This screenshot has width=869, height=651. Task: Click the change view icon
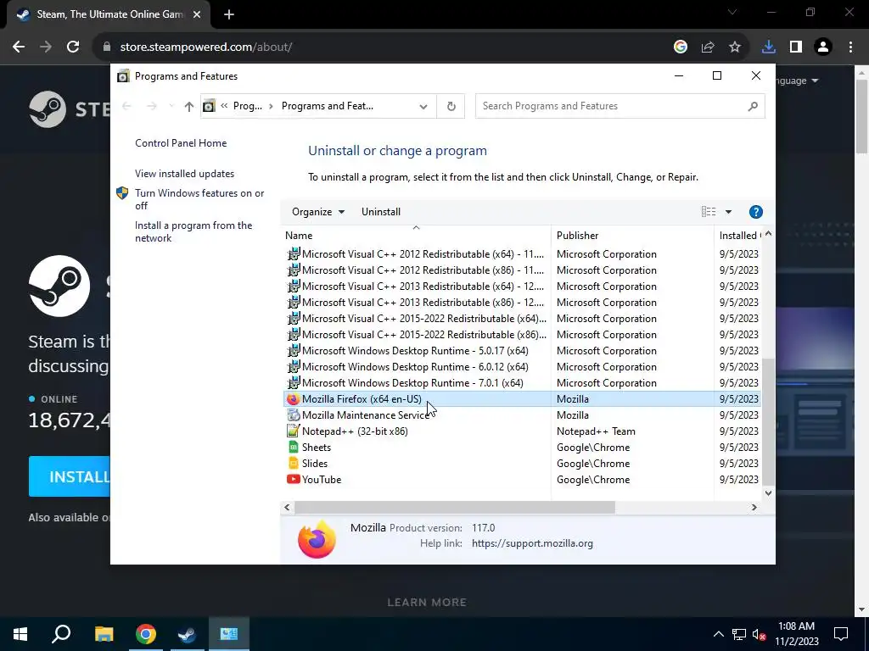(x=709, y=212)
